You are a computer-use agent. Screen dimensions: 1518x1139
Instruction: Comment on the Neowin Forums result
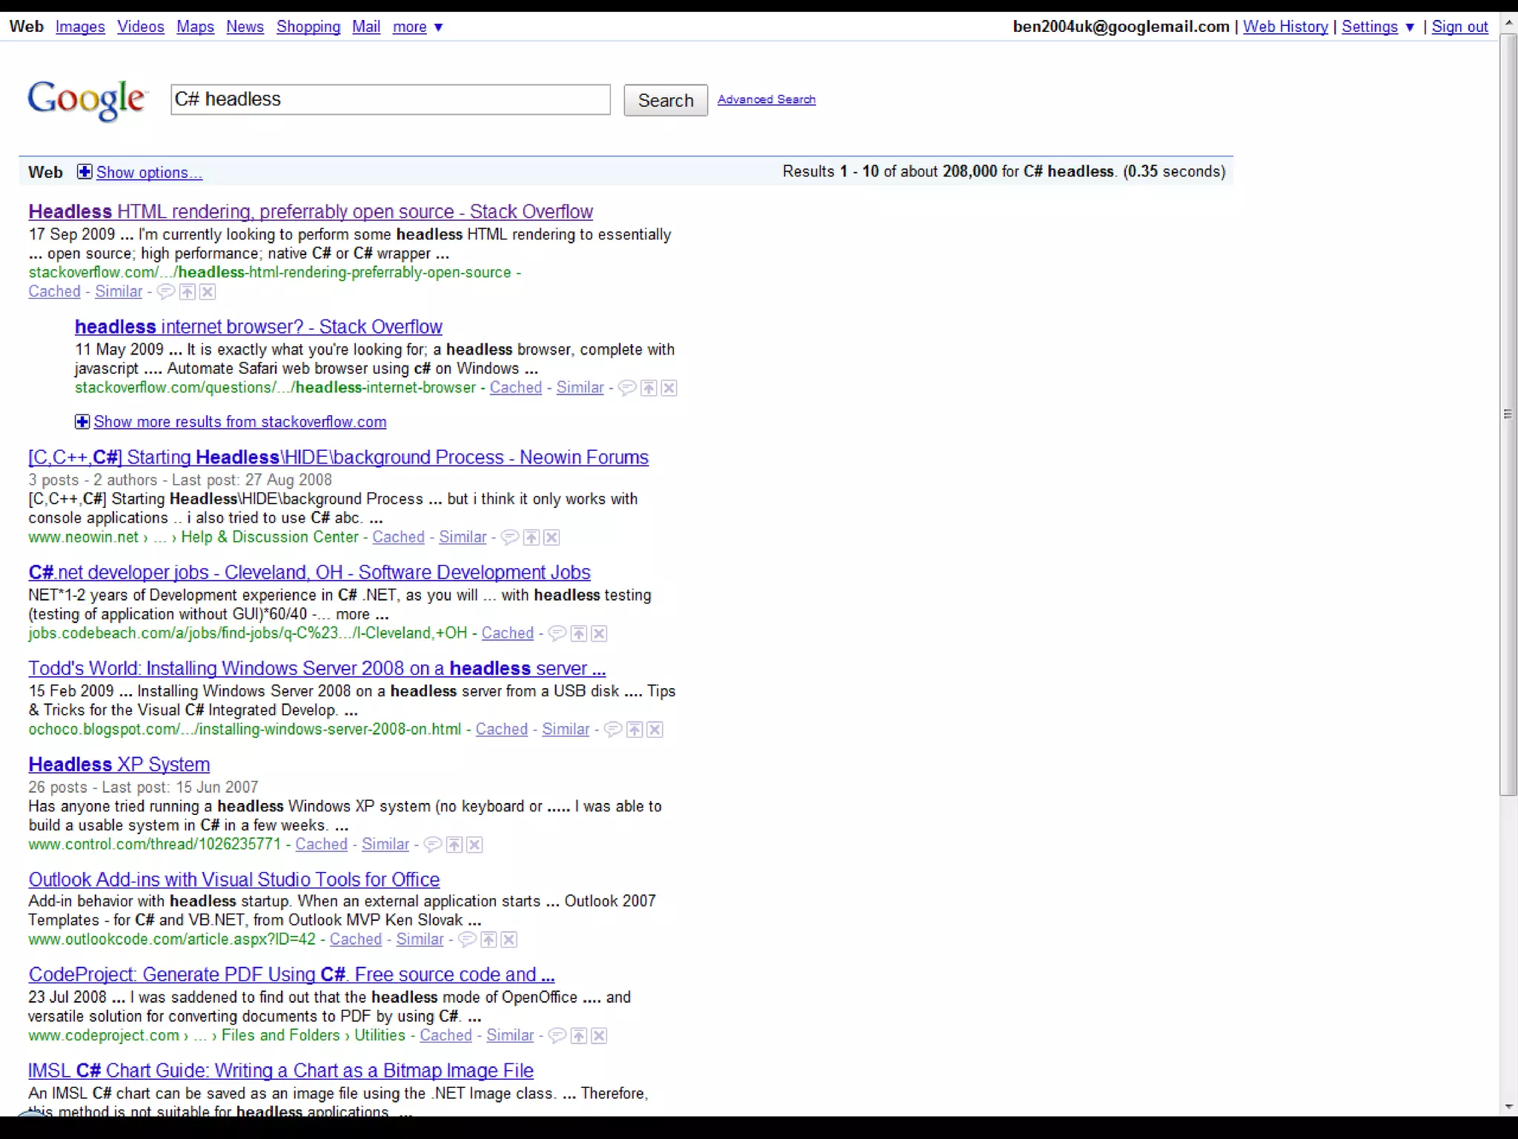click(x=510, y=538)
